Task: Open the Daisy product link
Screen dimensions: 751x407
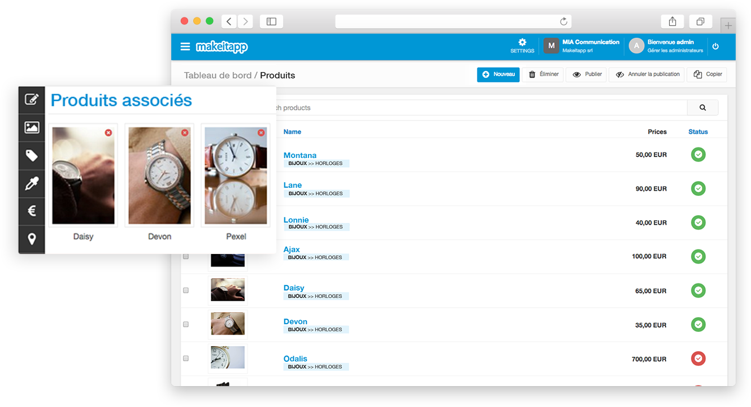Action: 294,288
